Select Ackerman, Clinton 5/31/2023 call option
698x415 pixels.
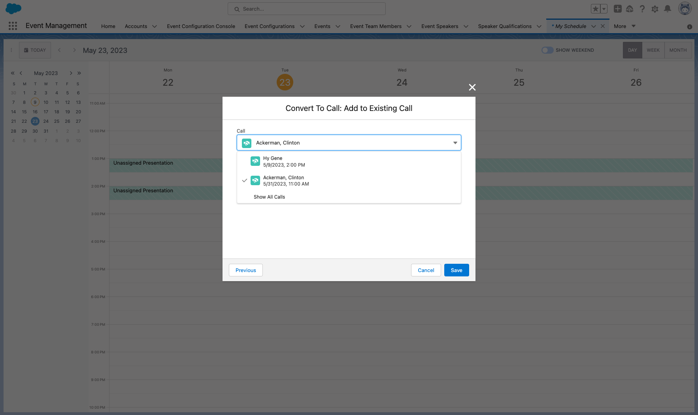coord(286,180)
